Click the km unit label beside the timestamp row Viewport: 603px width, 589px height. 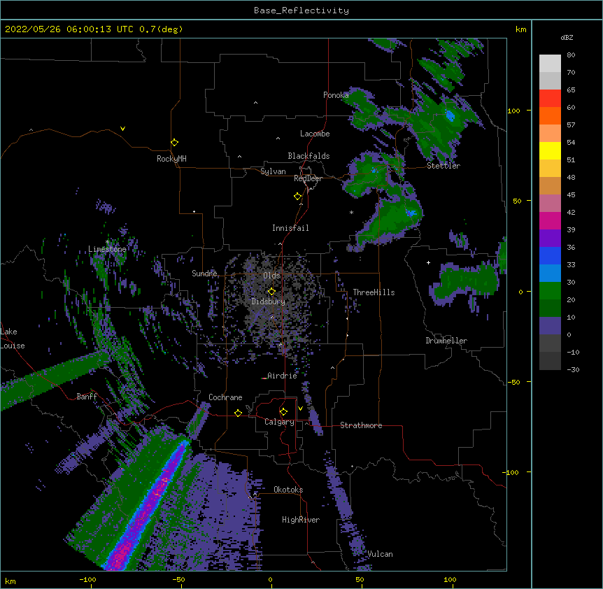click(x=520, y=29)
